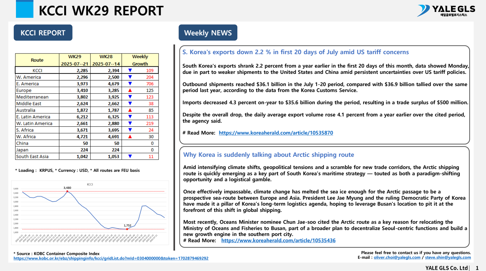The image size is (486, 271).
Task: Click the Mediterranean route cell
Action: coord(37,97)
